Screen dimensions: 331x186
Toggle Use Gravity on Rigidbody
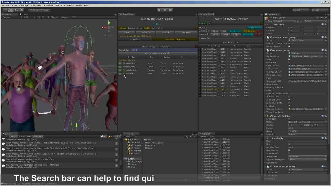[289, 150]
